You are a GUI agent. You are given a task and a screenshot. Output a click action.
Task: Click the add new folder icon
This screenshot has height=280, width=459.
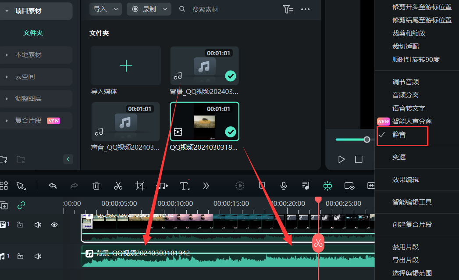click(4, 159)
